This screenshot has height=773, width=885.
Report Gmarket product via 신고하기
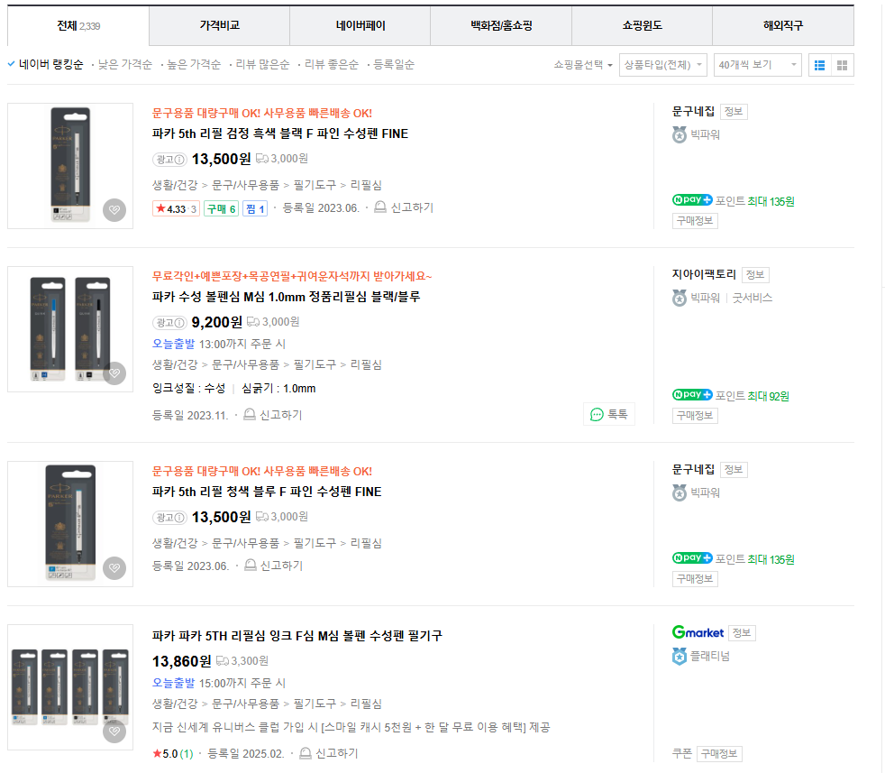pyautogui.click(x=328, y=753)
